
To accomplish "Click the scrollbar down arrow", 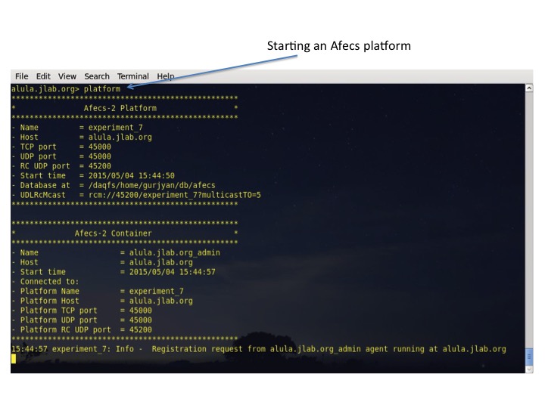I will point(529,369).
